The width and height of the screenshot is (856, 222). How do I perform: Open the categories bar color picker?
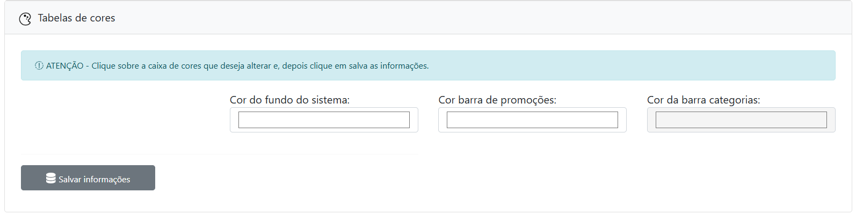tap(741, 120)
